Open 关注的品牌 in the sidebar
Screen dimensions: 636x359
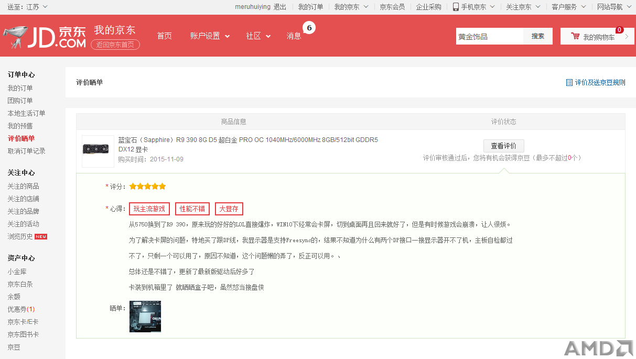pyautogui.click(x=23, y=211)
